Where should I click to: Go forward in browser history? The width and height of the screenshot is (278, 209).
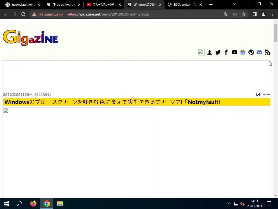pos(15,14)
